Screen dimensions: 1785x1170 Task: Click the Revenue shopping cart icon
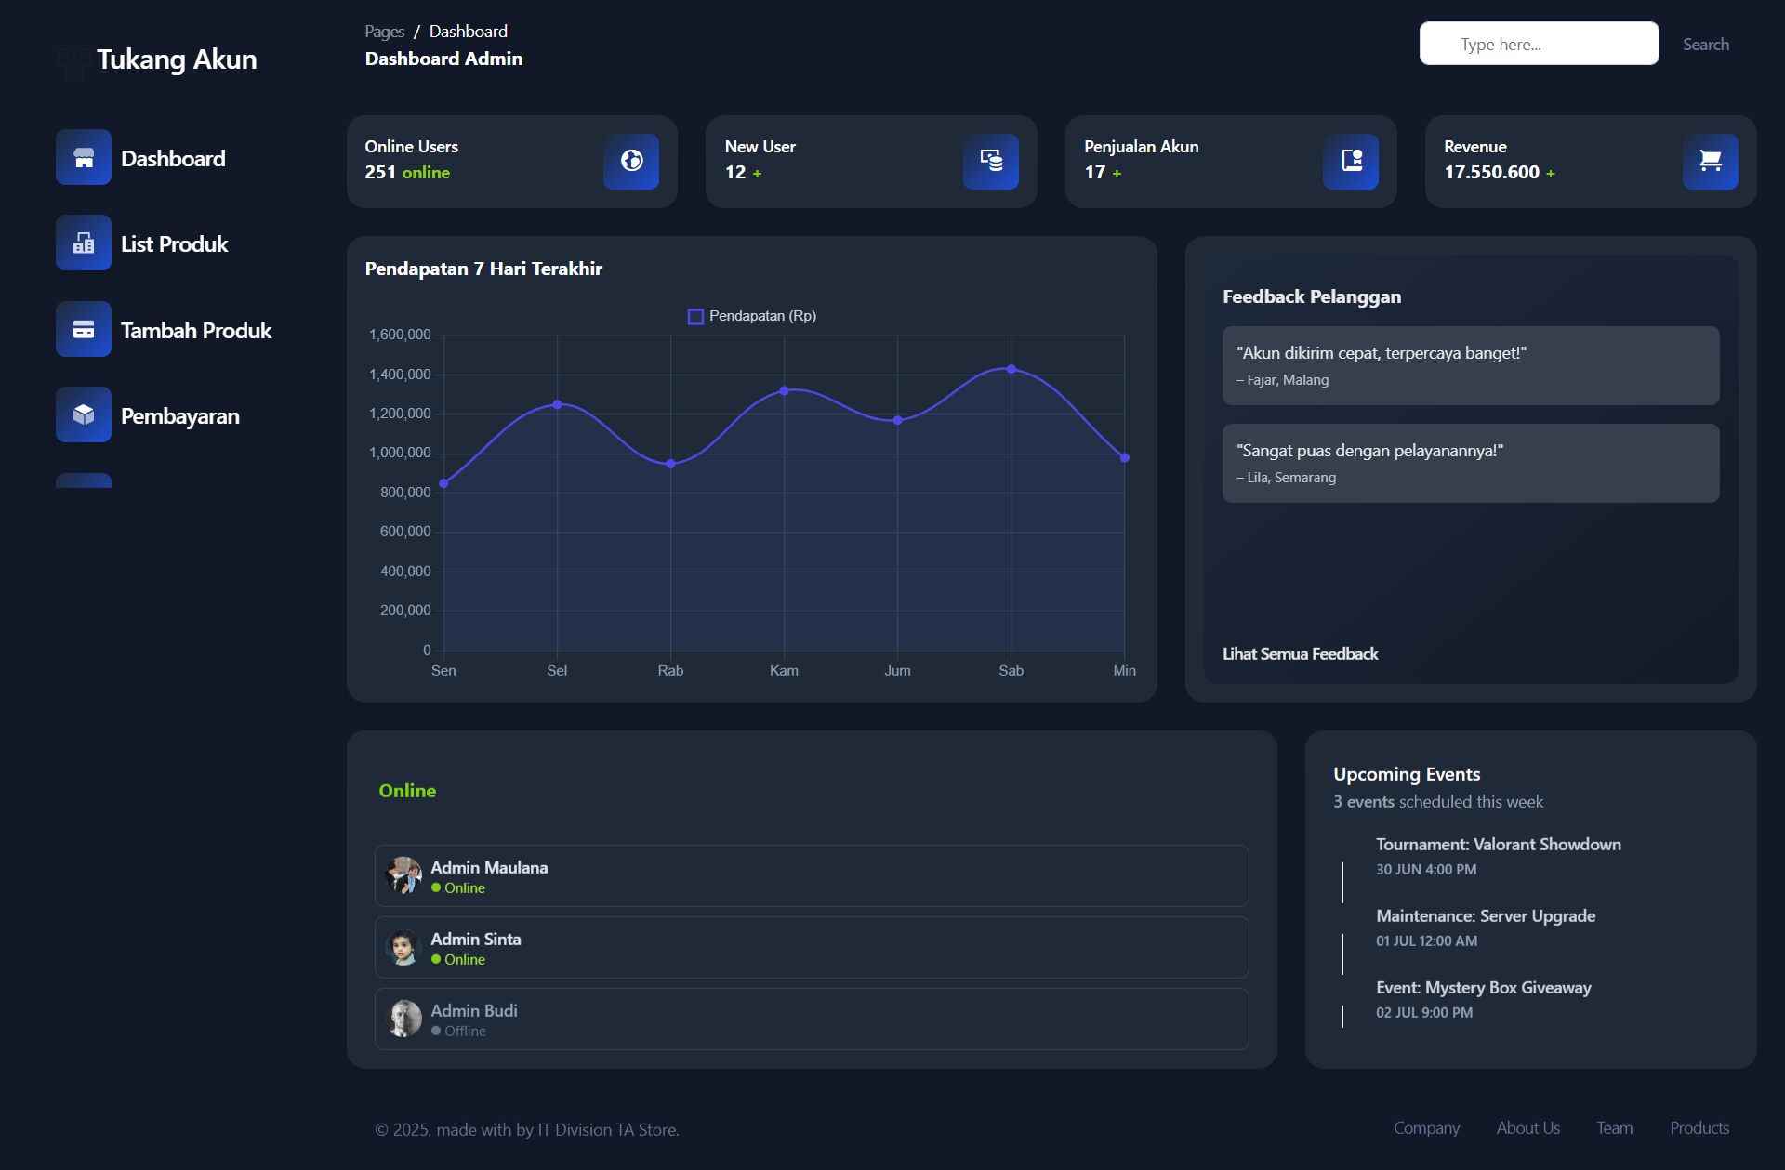[1711, 162]
